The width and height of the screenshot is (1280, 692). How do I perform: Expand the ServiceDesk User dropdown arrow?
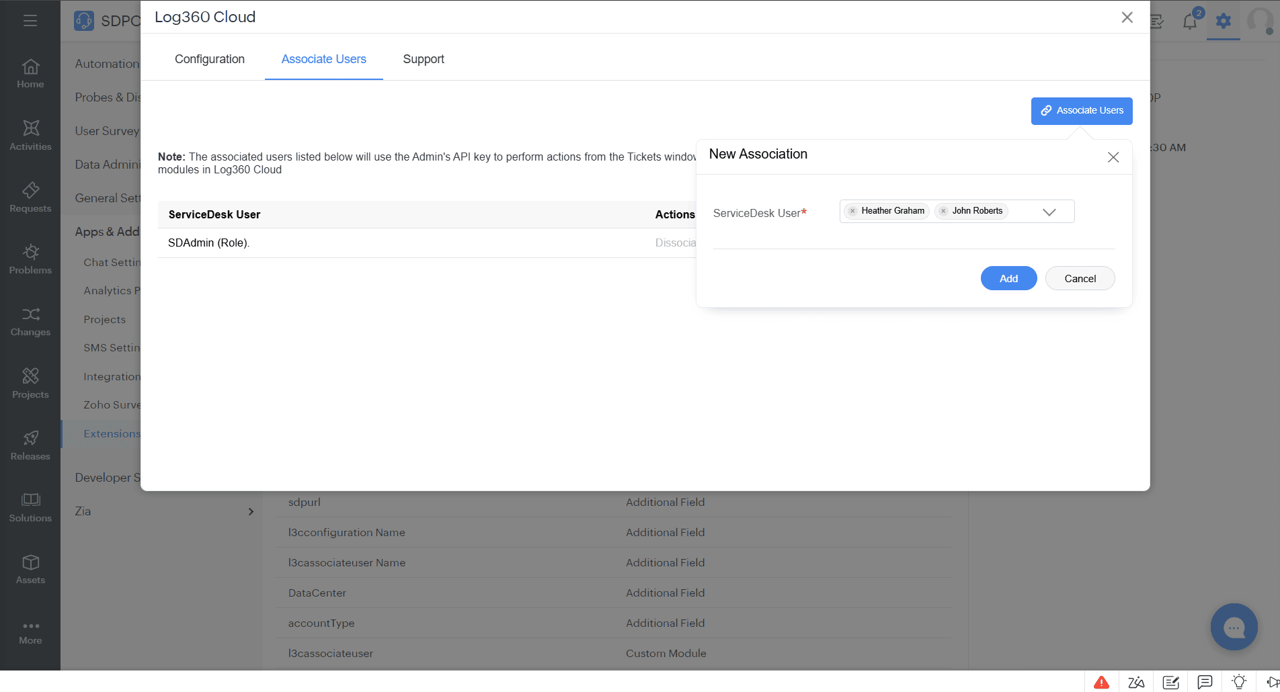tap(1049, 213)
